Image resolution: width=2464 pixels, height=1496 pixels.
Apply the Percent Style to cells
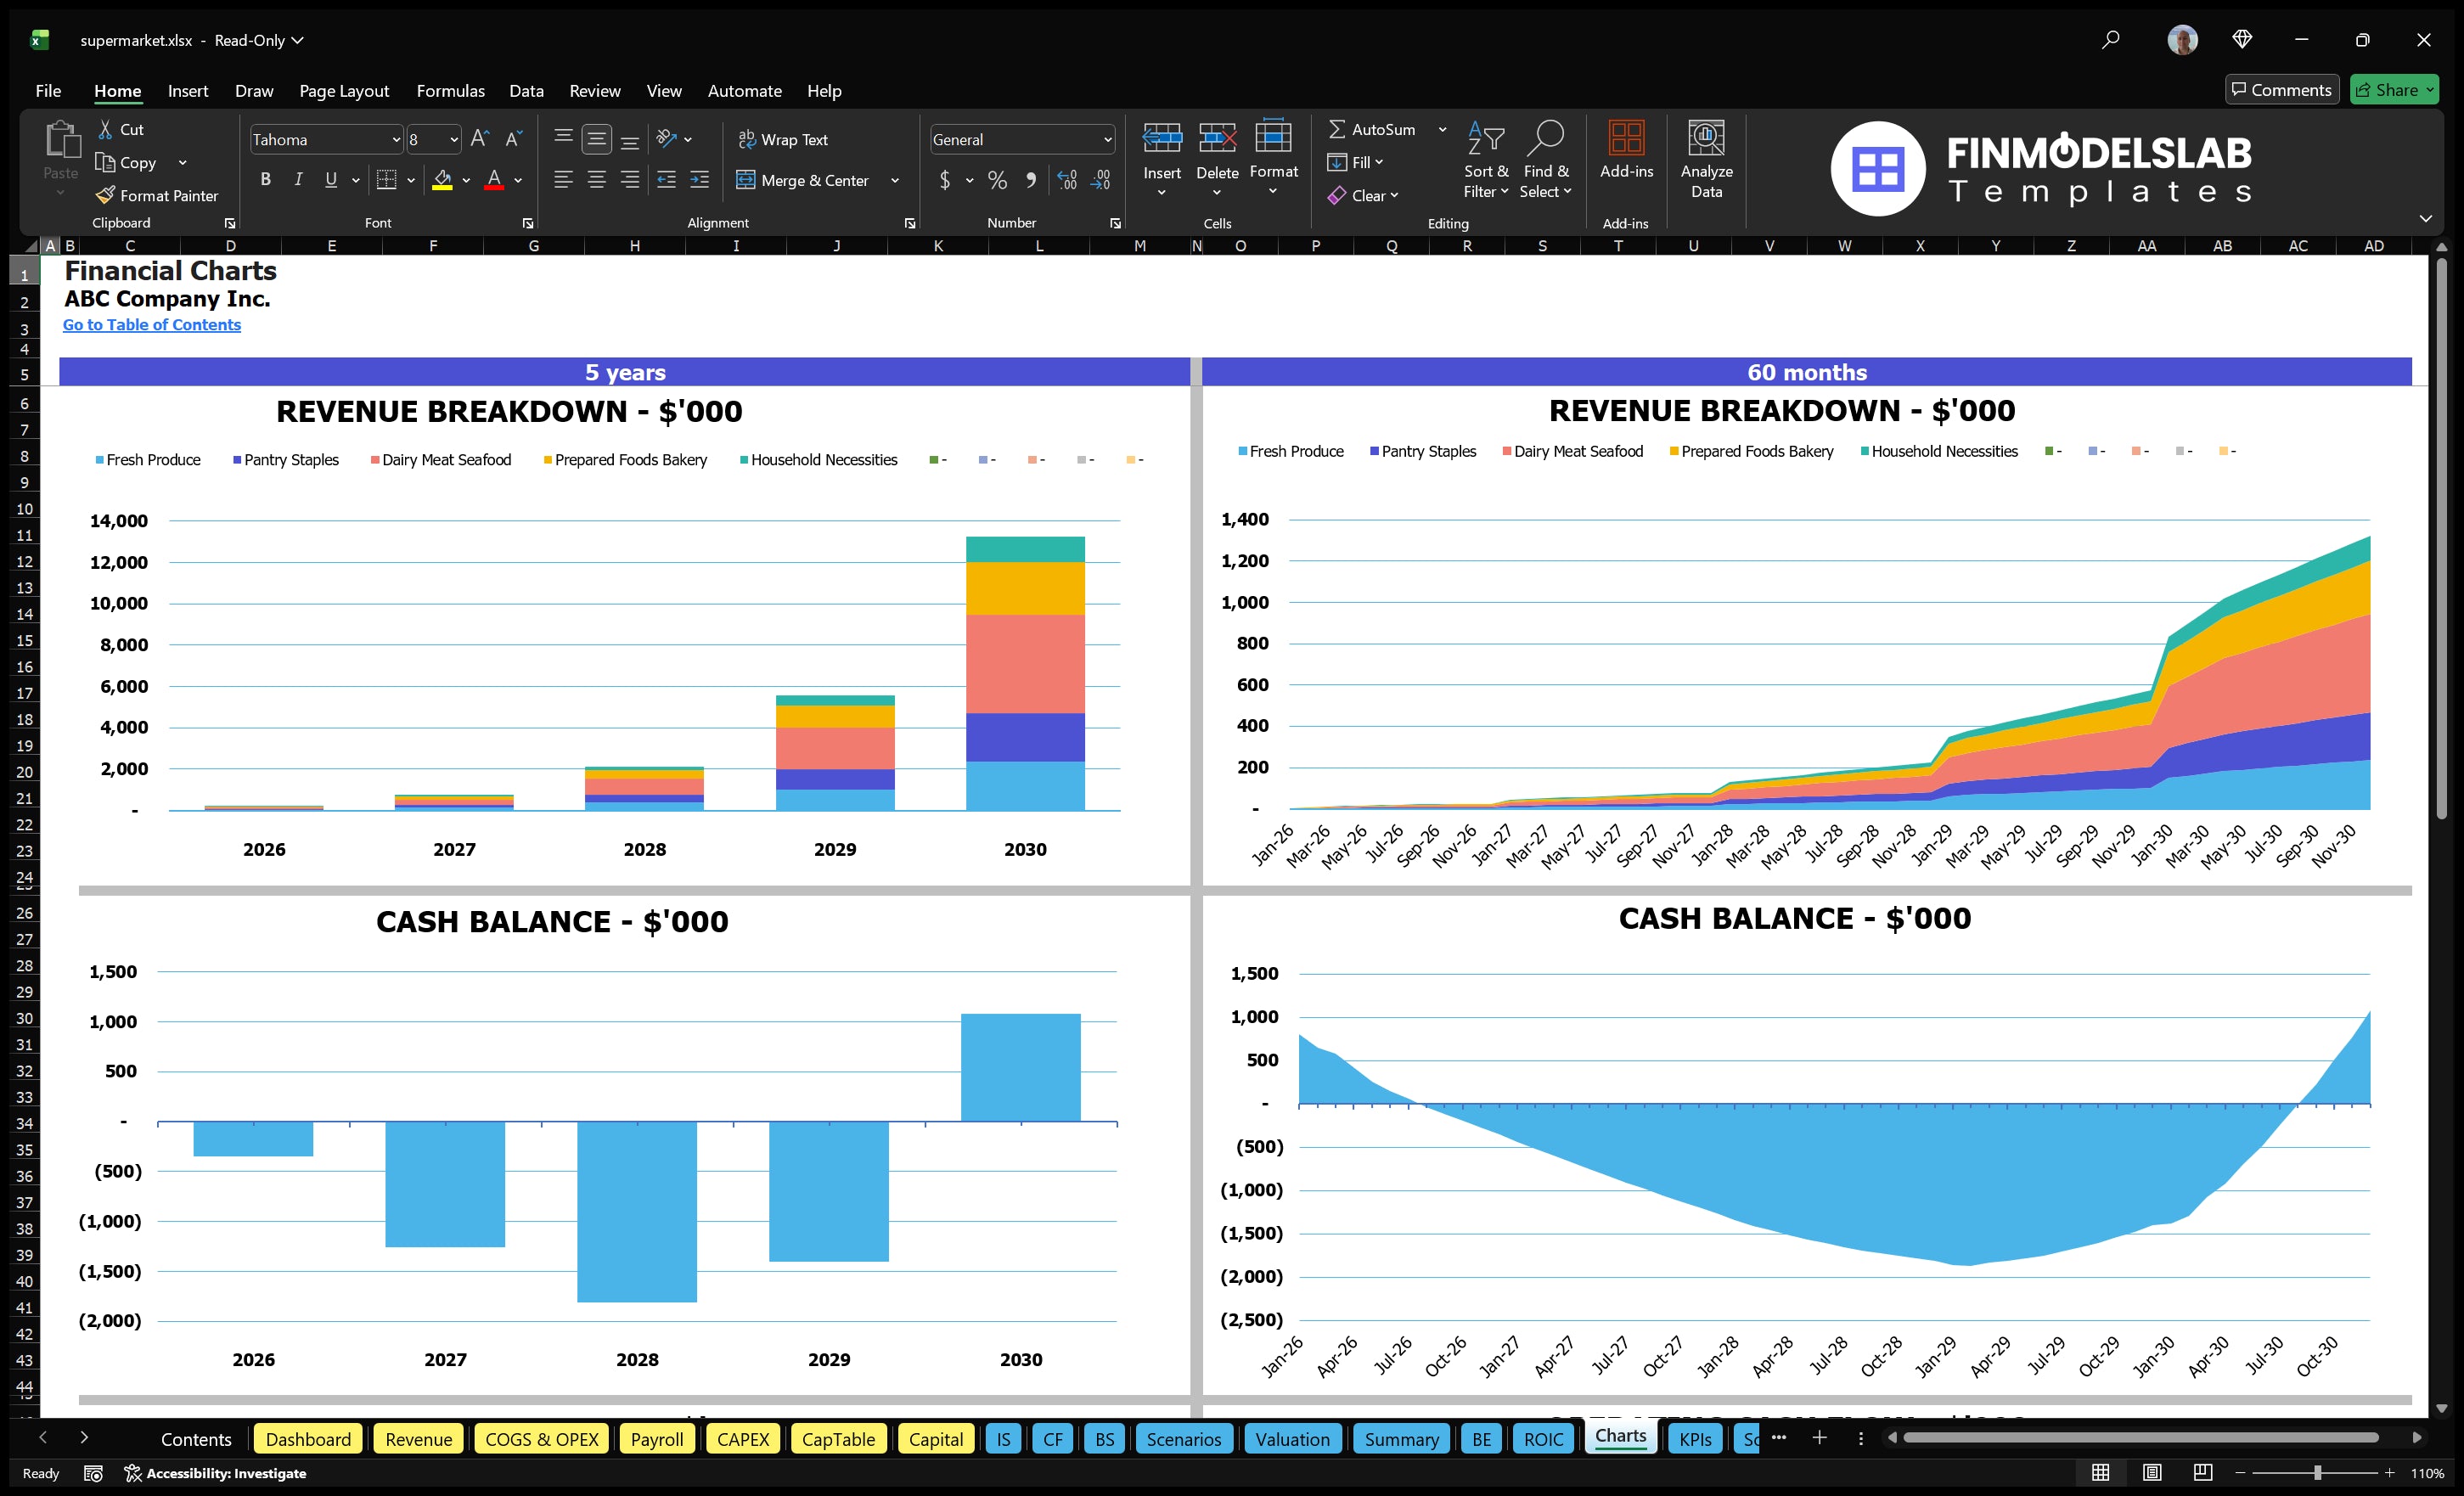coord(997,181)
